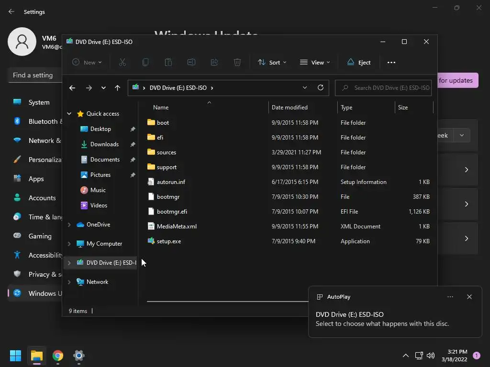Open AutoPlay notification options menu

[x=450, y=297]
